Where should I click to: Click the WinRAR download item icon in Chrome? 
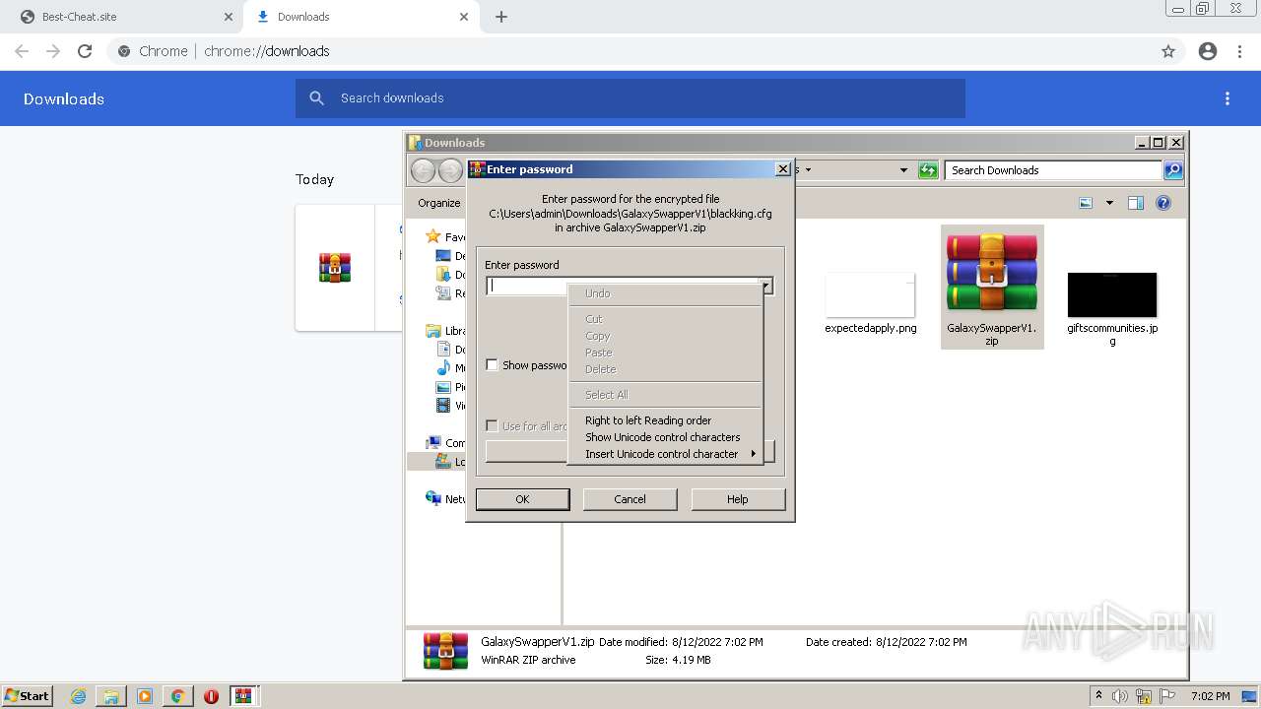(335, 268)
